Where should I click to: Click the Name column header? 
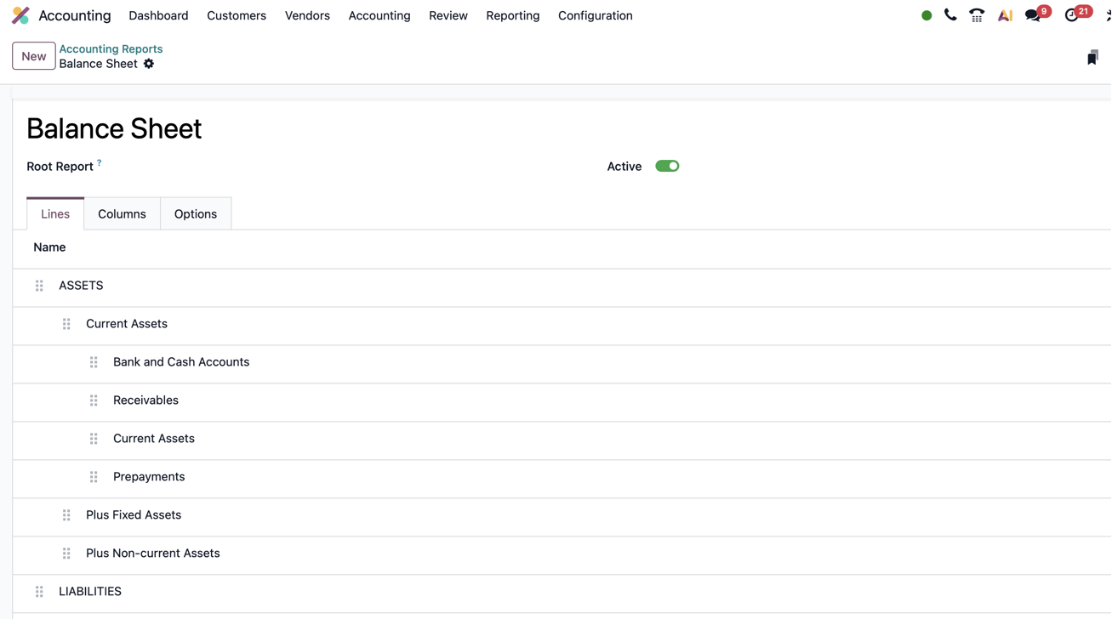point(49,247)
